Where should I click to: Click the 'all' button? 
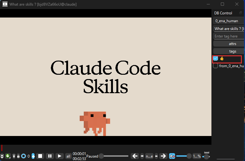click(68, 156)
